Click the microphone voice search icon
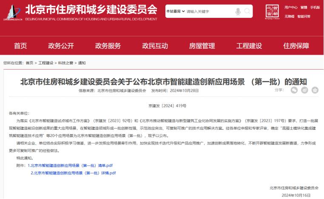Viewport: 324px width, 199px height. coord(238,11)
